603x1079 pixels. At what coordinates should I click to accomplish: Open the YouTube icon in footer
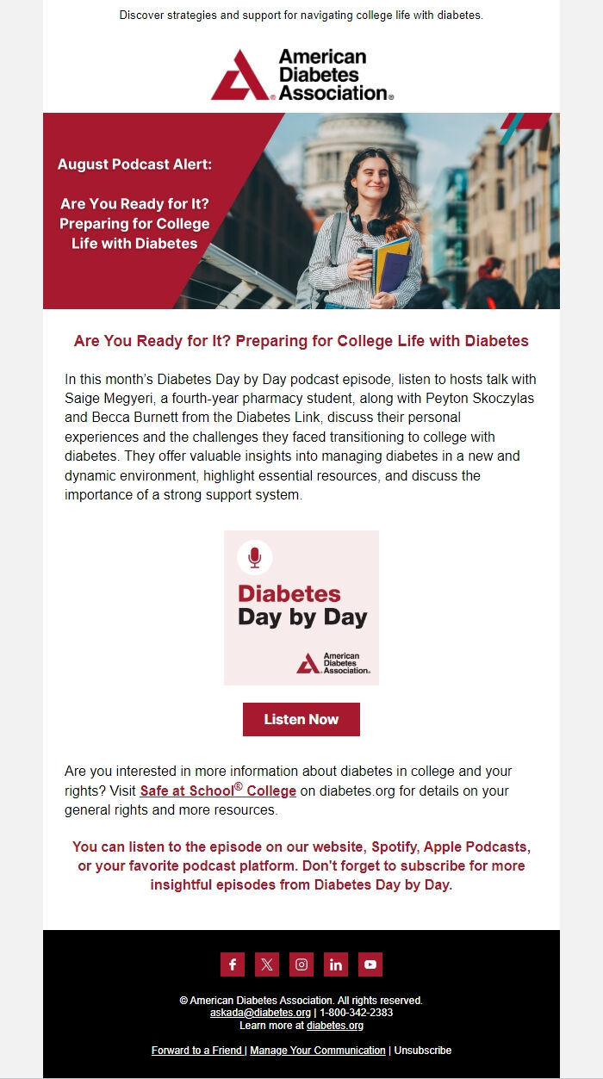tap(370, 964)
